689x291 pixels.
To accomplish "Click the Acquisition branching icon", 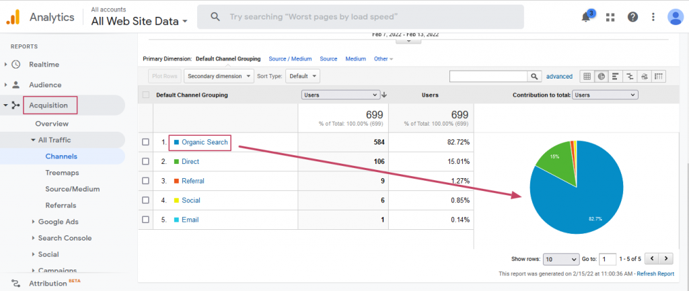I will click(16, 106).
